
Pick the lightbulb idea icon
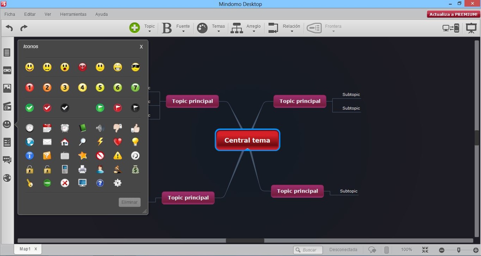point(136,142)
